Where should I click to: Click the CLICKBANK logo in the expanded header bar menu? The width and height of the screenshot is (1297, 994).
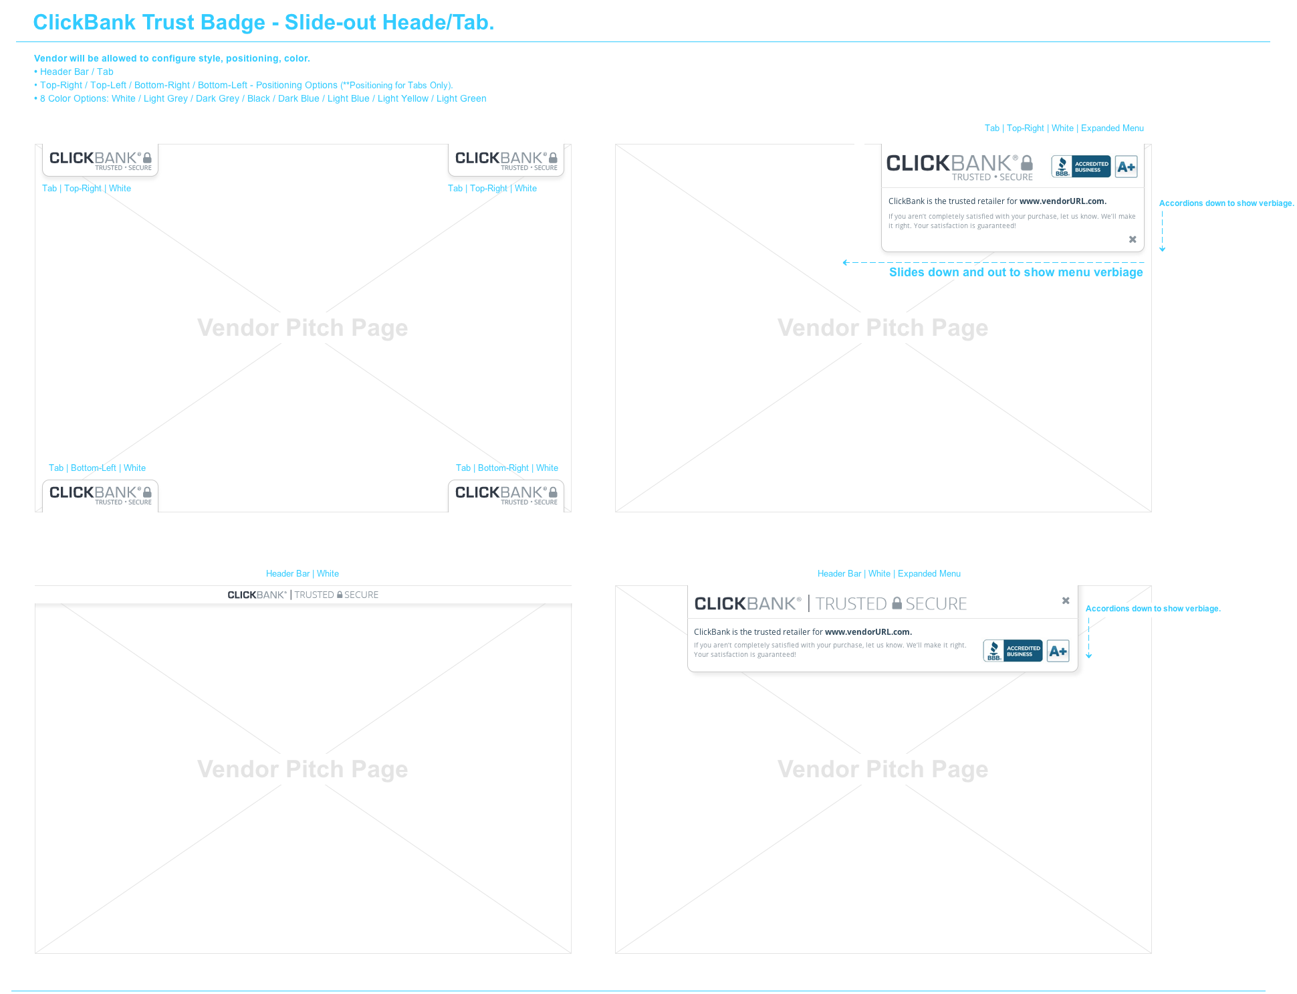(747, 603)
